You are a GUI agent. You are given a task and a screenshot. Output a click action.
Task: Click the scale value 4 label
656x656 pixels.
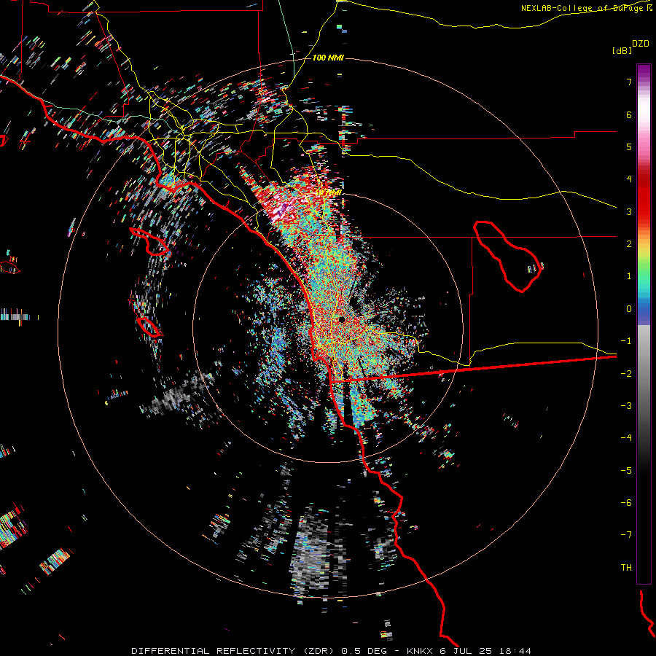pos(629,179)
